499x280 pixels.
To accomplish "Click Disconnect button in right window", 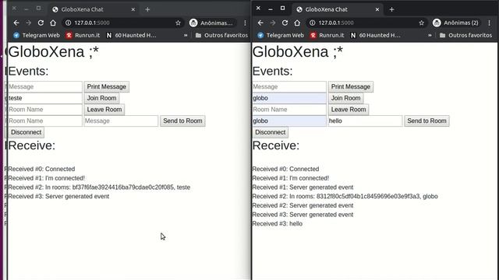I will [x=271, y=132].
